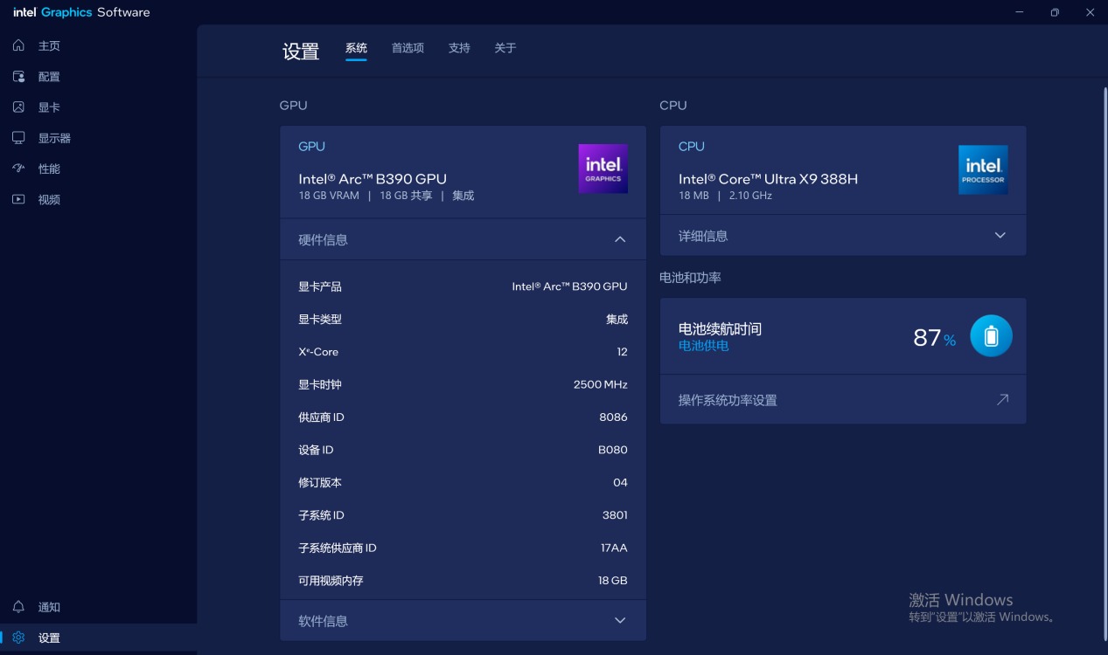The width and height of the screenshot is (1108, 655).
Task: Click the Home (主页) sidebar icon
Action: point(18,45)
